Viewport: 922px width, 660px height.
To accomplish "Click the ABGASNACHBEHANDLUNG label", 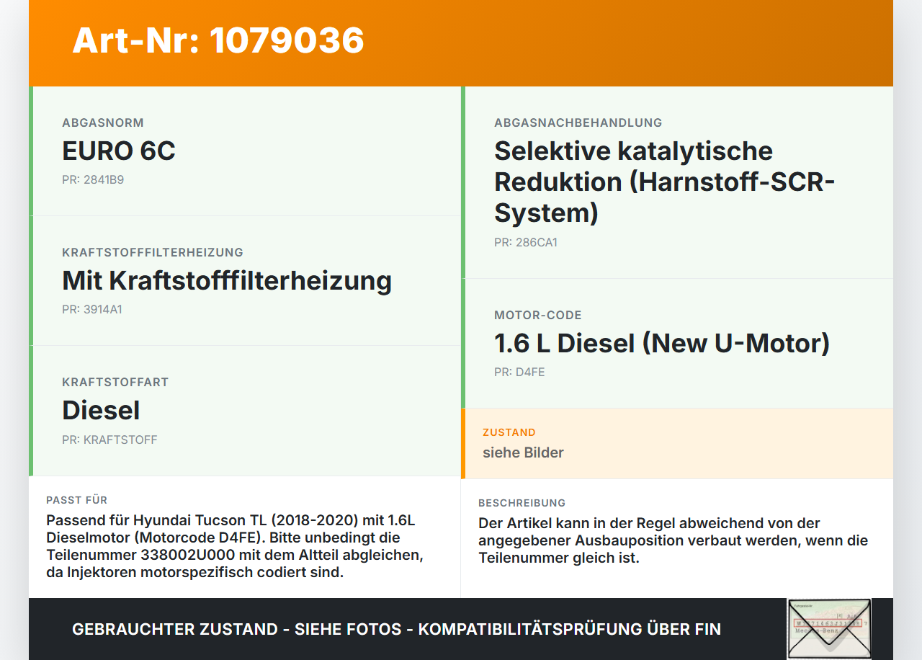I will point(578,122).
